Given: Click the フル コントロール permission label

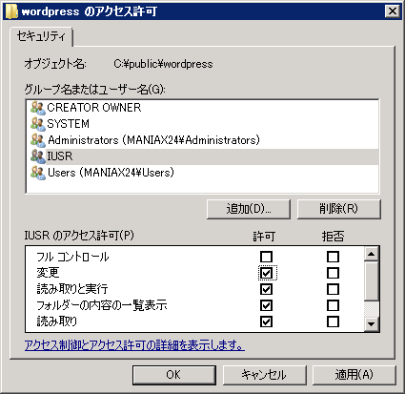Looking at the screenshot, I should (72, 257).
